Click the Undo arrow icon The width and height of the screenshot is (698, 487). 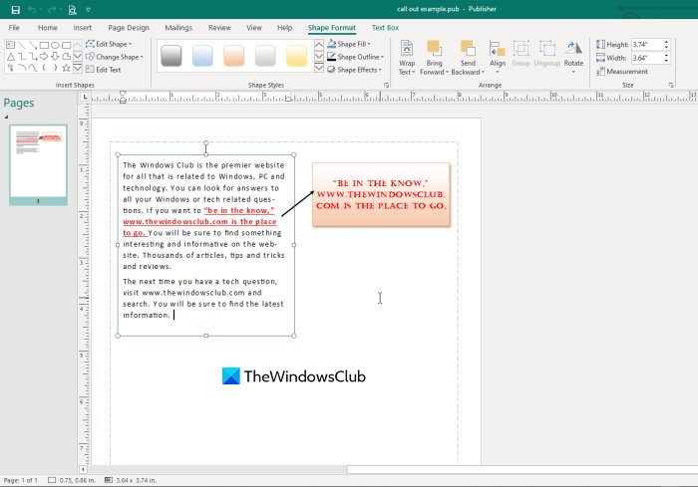pyautogui.click(x=32, y=9)
